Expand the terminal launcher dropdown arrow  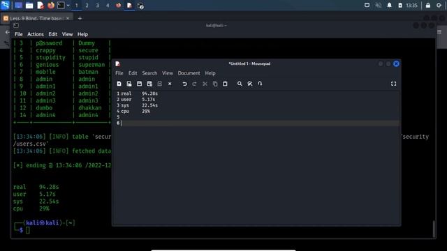[68, 6]
